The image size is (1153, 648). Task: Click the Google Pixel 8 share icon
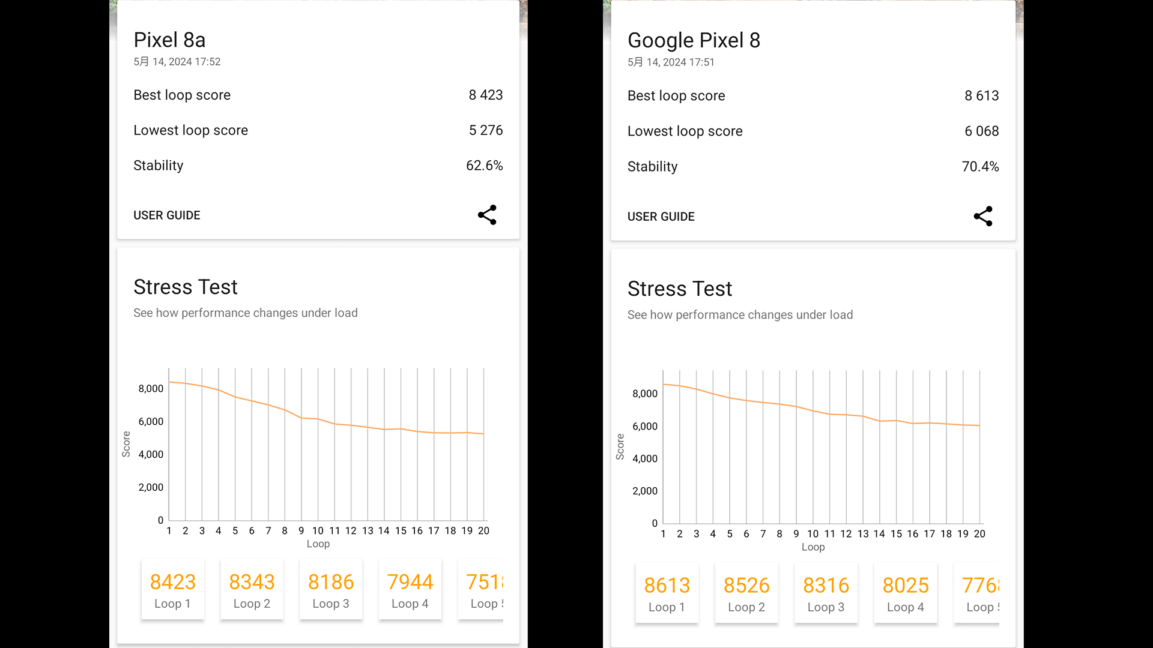[x=983, y=216]
